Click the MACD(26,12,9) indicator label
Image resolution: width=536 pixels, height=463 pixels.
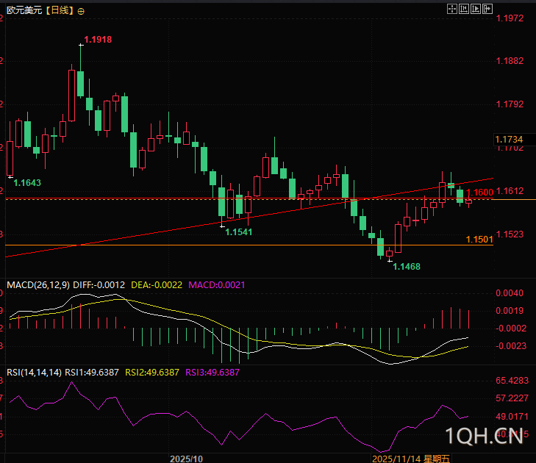(x=38, y=285)
